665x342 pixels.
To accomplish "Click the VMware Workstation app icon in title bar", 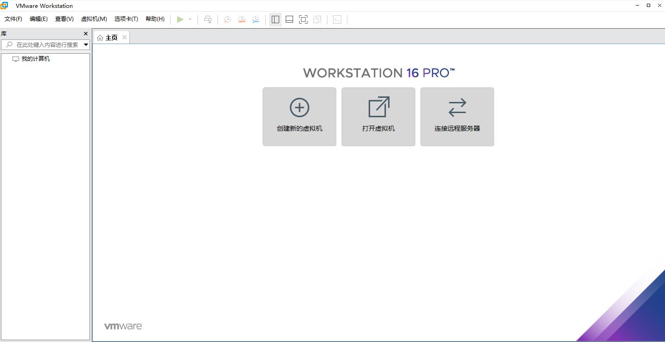I will pyautogui.click(x=5, y=6).
